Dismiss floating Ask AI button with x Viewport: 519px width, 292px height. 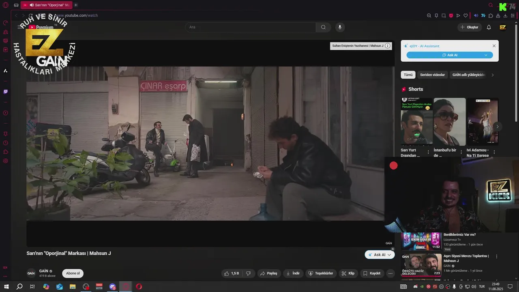(x=392, y=249)
